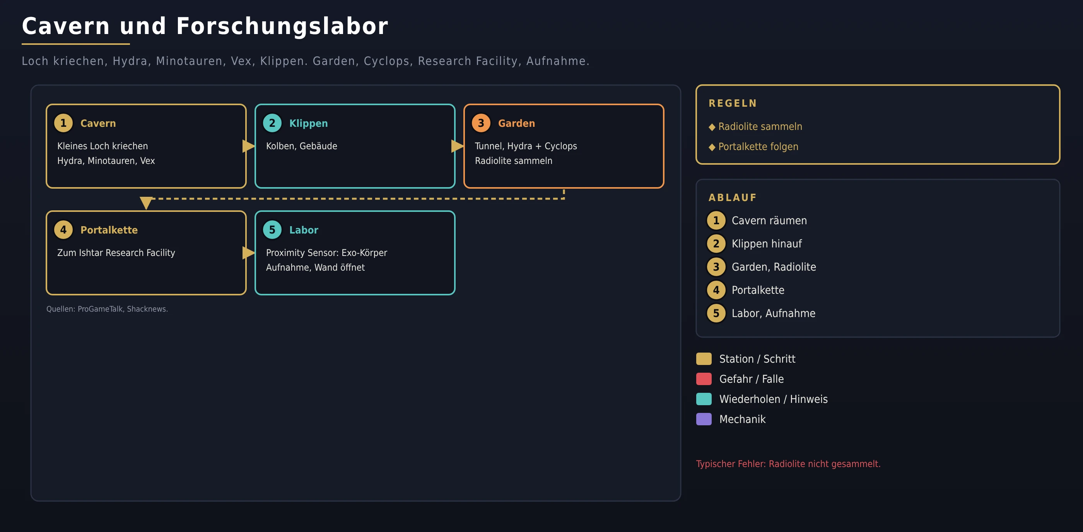Click the Garden card title
Screen dimensions: 1083x532
(516, 123)
